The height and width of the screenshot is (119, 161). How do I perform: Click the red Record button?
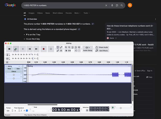[x=43, y=49]
